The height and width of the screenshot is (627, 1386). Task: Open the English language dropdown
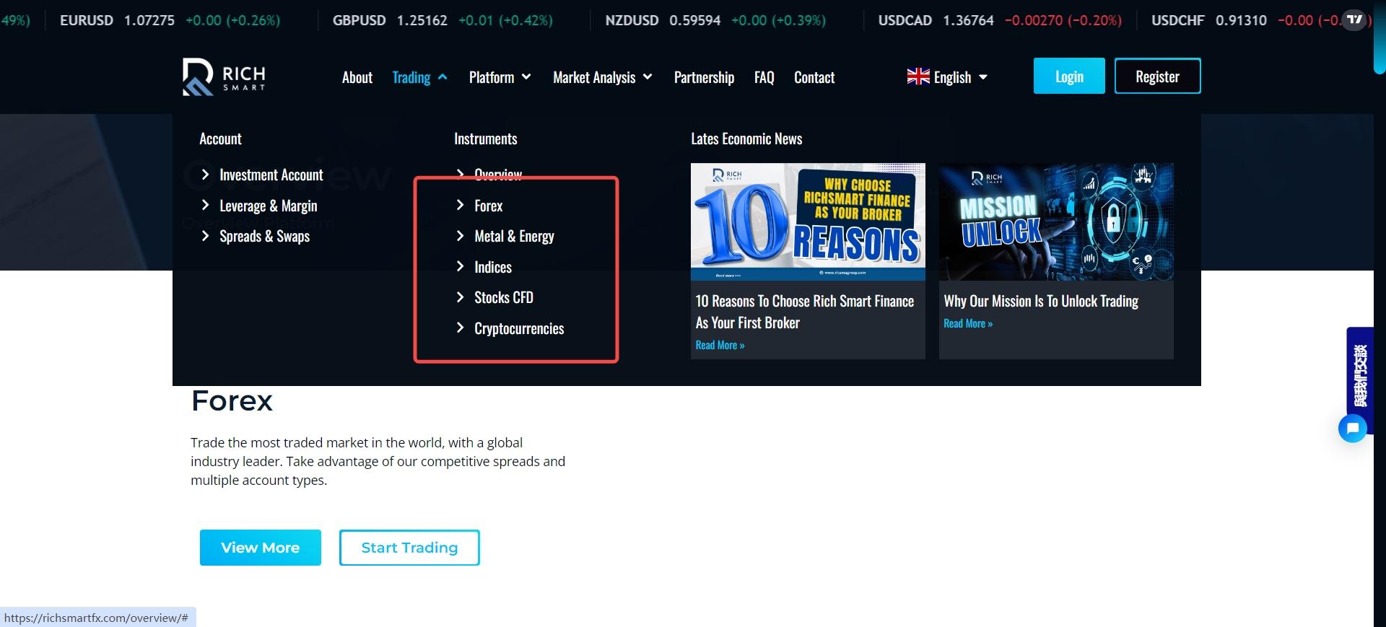[x=947, y=77]
